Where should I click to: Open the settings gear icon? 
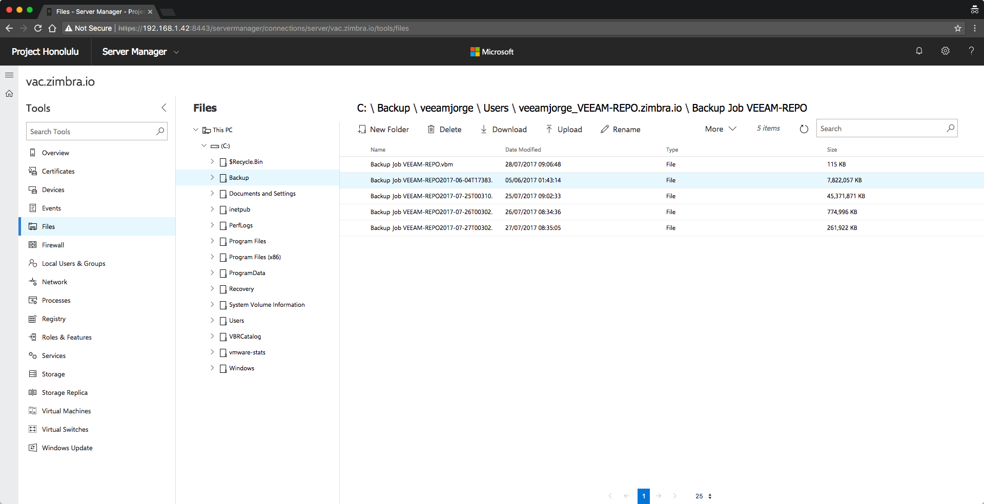tap(945, 51)
